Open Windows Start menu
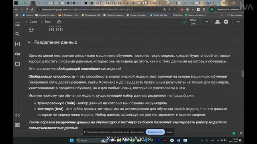Viewport: 257px width, 144px height. tap(71, 140)
